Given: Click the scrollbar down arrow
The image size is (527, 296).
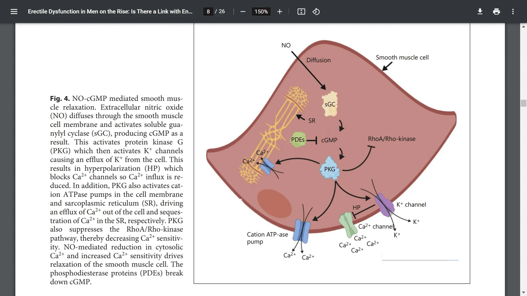Looking at the screenshot, I should 523,292.
